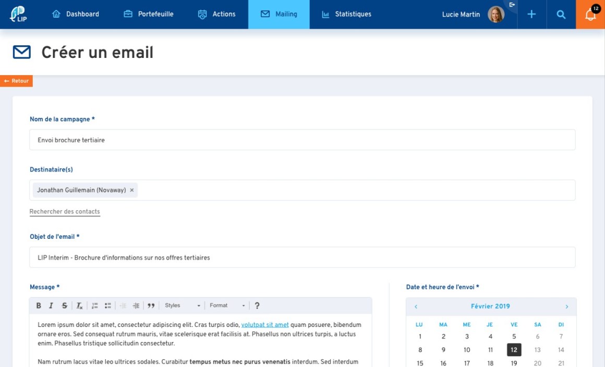Open the Rechercher des contacts link
The height and width of the screenshot is (367, 605).
click(x=65, y=212)
